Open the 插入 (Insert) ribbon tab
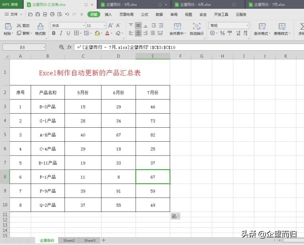Viewport: 304px width, 245px height. pos(108,14)
